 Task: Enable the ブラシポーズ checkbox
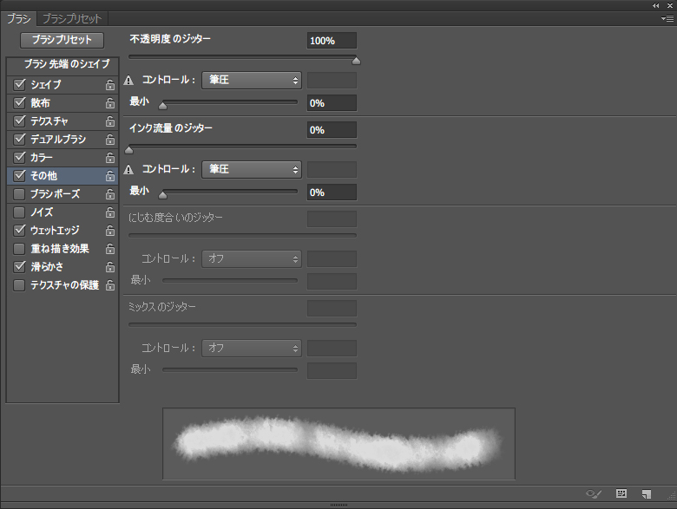click(19, 194)
